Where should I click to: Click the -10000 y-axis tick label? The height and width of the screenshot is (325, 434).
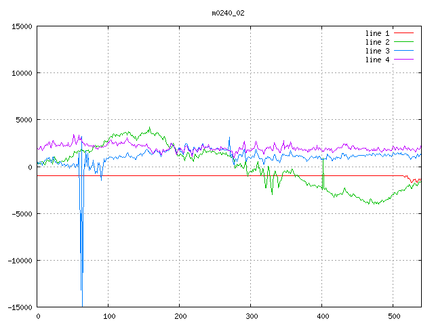click(18, 260)
